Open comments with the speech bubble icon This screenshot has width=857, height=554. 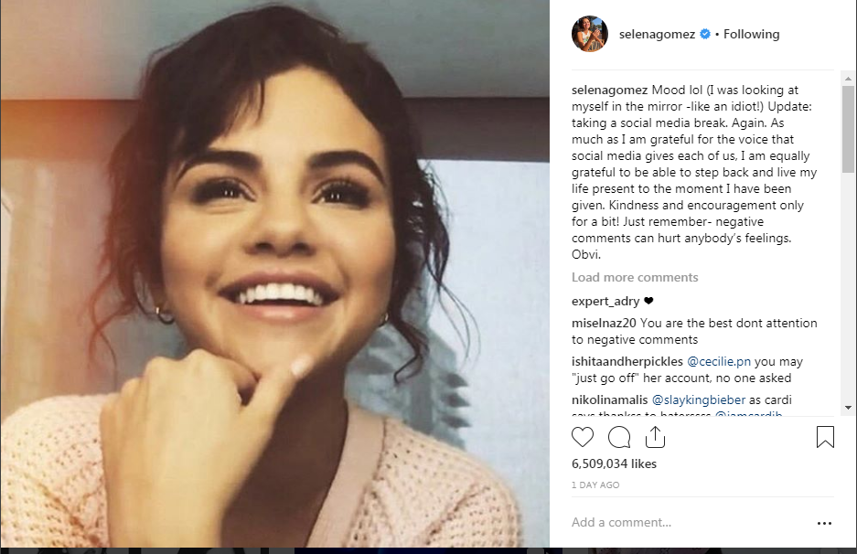[619, 437]
